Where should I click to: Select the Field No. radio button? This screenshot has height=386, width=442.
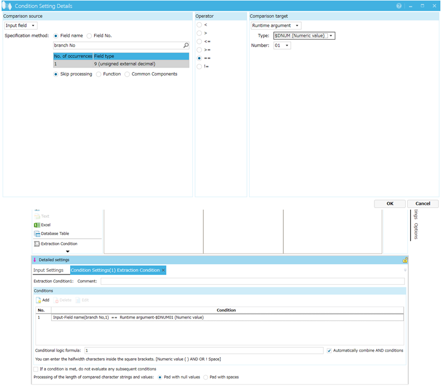[89, 35]
